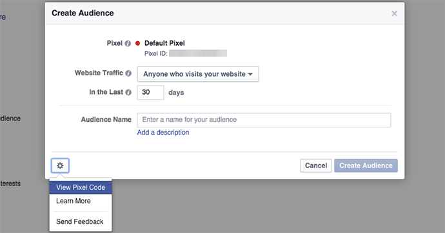Click the days unit label

[176, 93]
